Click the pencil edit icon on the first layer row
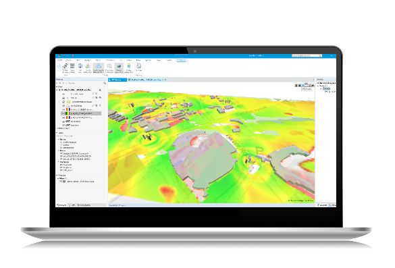Screen dimensions: 395x268 93,94
